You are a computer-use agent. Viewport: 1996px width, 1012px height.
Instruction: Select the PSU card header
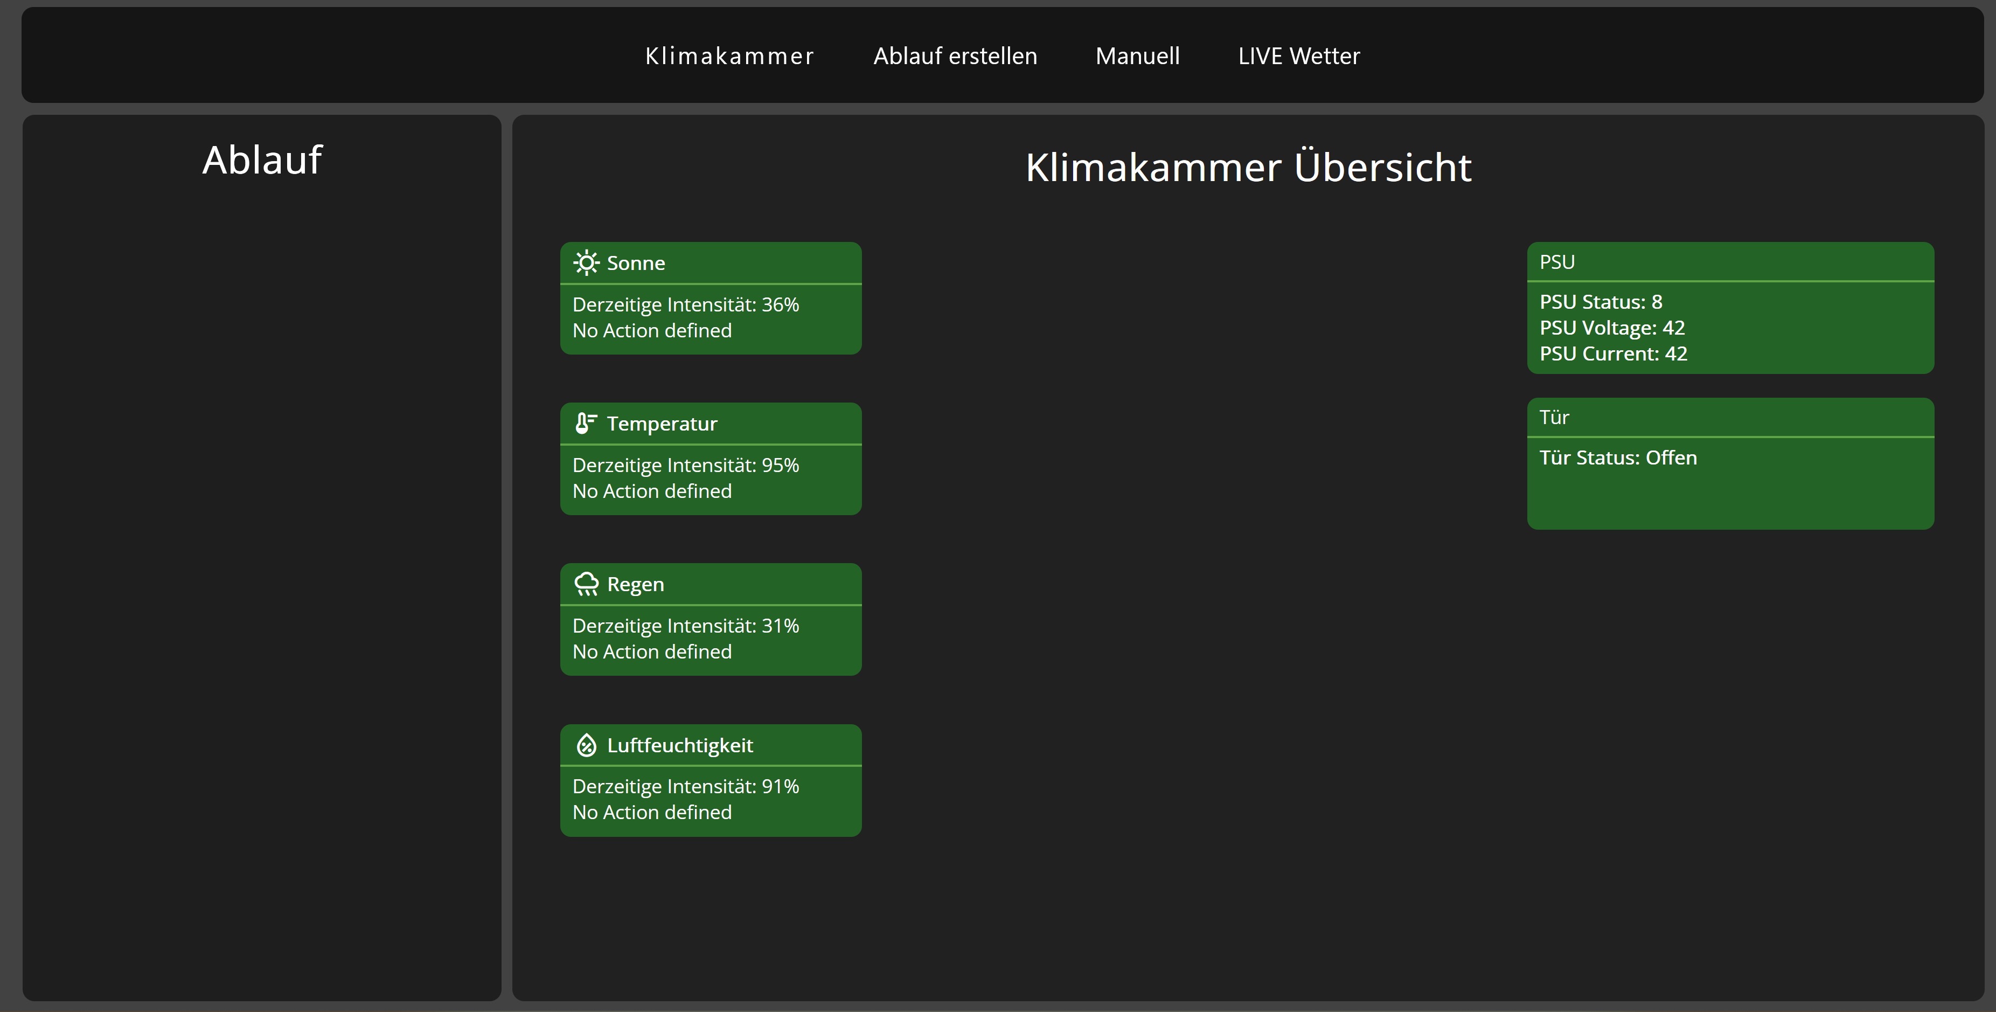(x=1556, y=262)
